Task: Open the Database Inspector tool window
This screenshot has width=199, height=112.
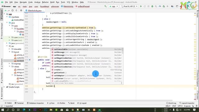Action: [x=35, y=103]
